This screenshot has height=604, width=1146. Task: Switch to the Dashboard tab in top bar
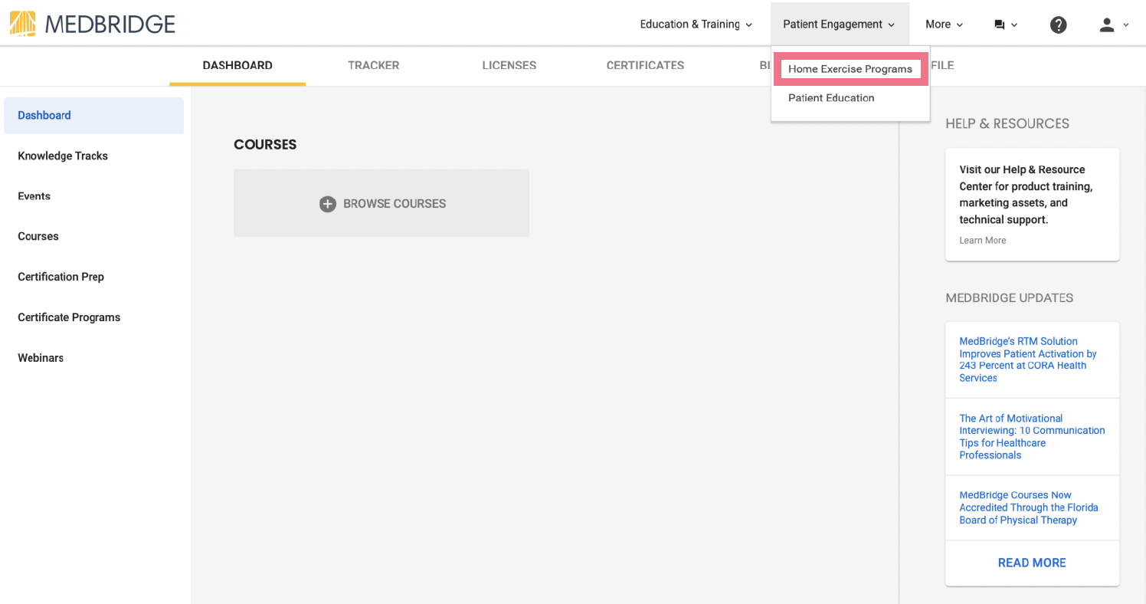237,65
